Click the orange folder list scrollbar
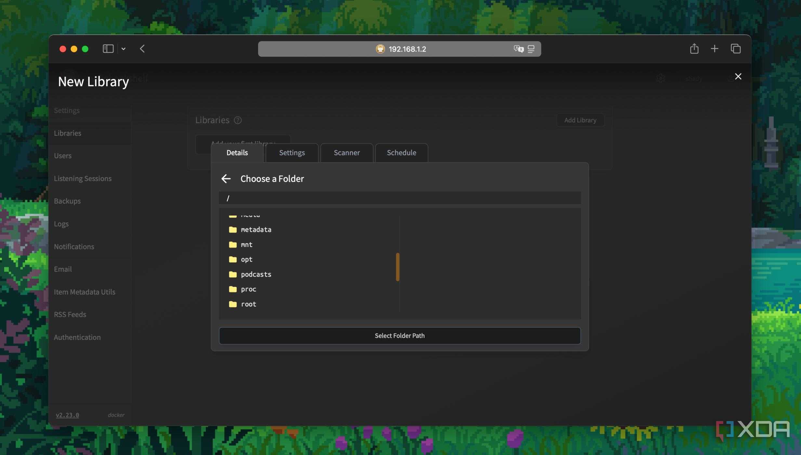 click(397, 267)
